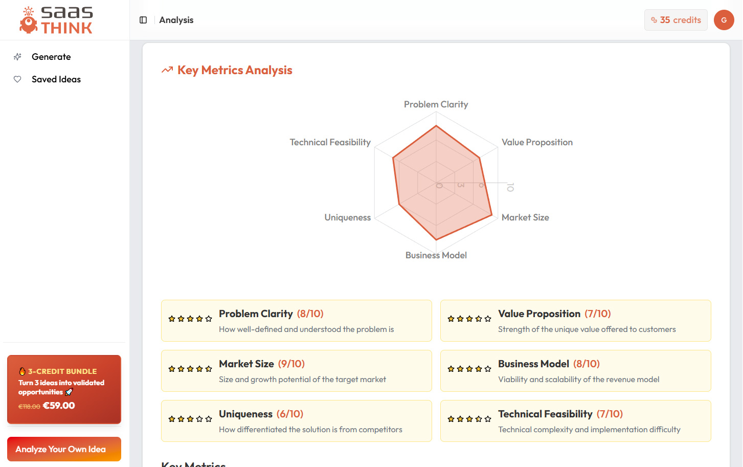Select the Value Proposition (7/10) card
The image size is (743, 467).
tap(575, 321)
